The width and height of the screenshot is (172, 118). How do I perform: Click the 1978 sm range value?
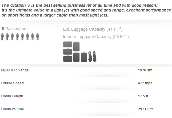point(145,70)
